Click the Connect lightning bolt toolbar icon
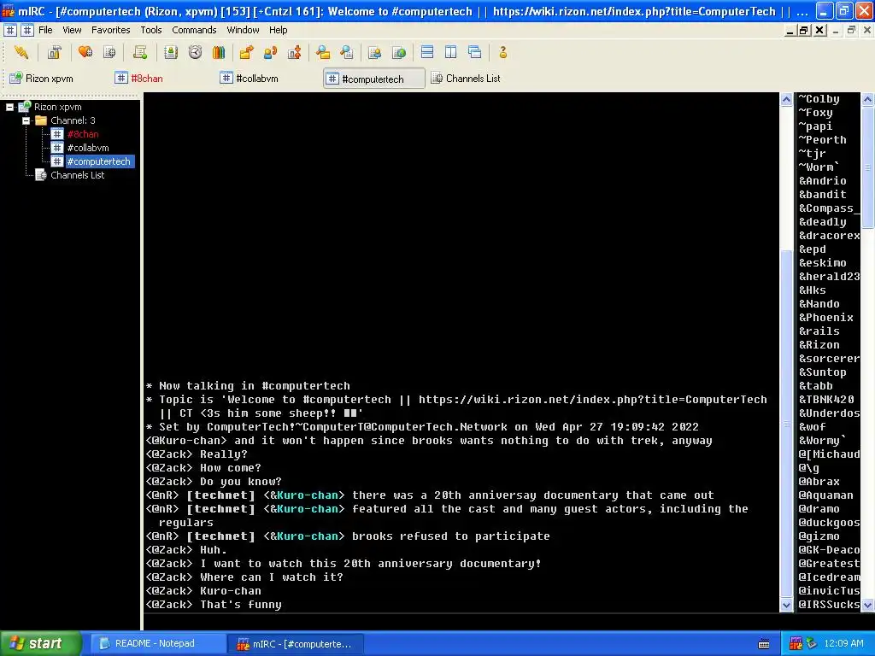 pyautogui.click(x=21, y=52)
